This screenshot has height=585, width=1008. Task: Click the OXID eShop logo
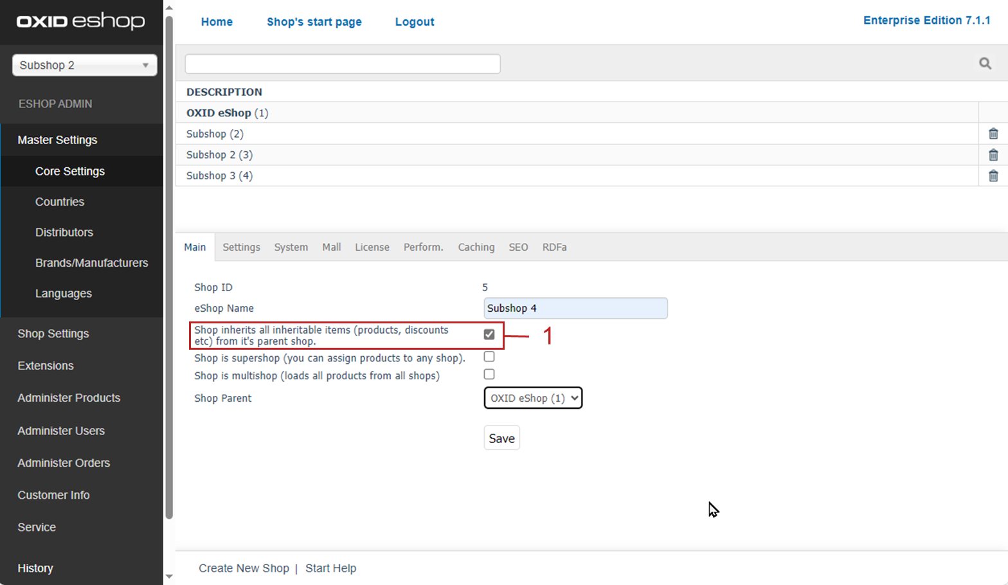[81, 21]
